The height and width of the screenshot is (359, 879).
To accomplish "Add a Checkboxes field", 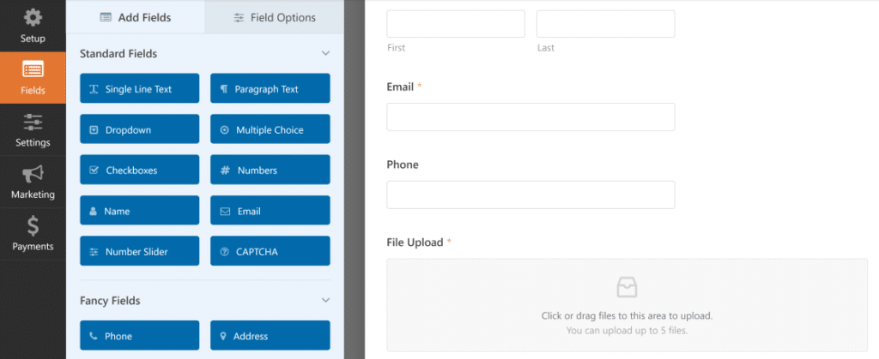I will pyautogui.click(x=139, y=171).
